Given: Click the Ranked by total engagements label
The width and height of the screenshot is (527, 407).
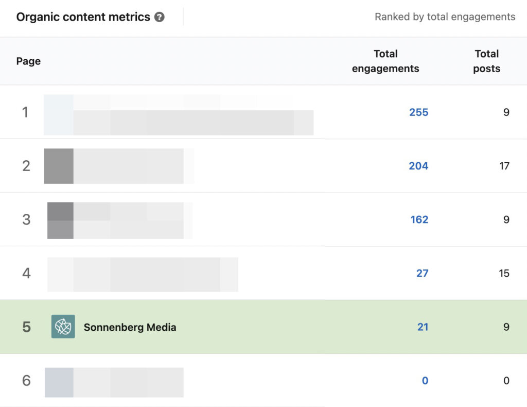Looking at the screenshot, I should (444, 16).
